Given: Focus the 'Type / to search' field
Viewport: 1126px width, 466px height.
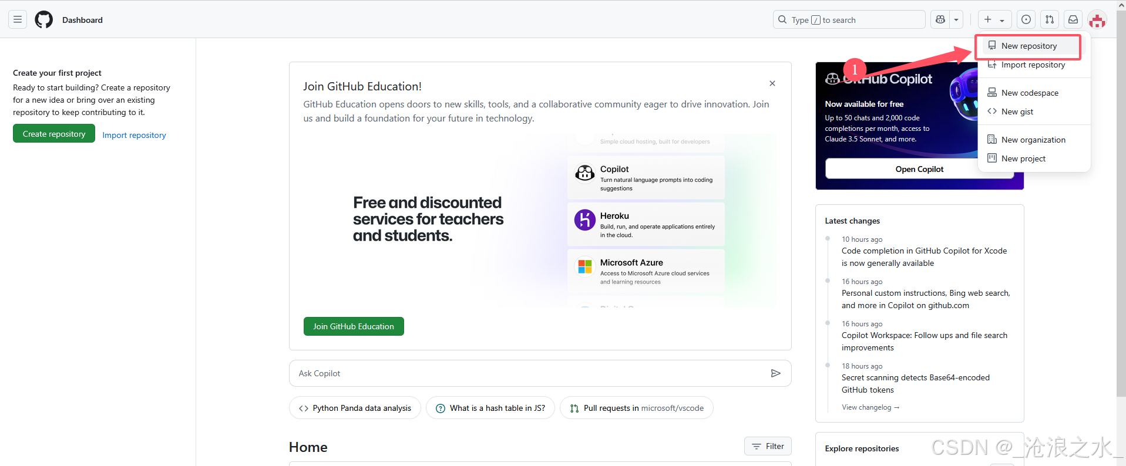Looking at the screenshot, I should [x=849, y=19].
